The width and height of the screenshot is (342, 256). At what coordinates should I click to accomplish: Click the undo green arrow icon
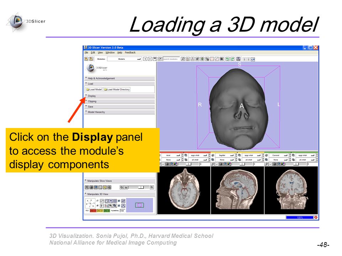coord(228,59)
